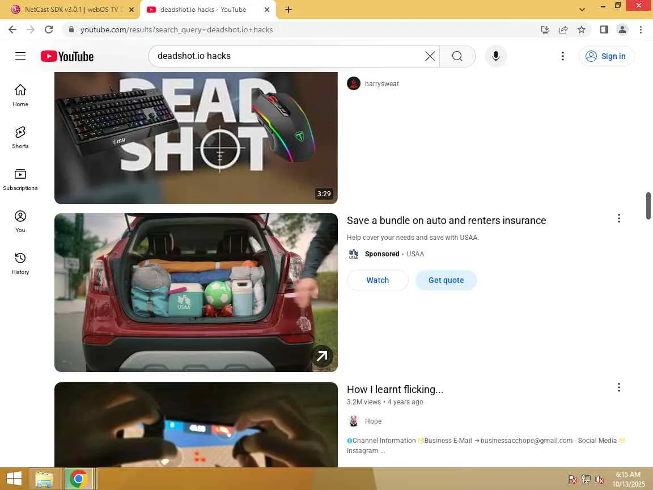The height and width of the screenshot is (490, 653).
Task: Toggle the Chrome side panel
Action: [x=604, y=29]
